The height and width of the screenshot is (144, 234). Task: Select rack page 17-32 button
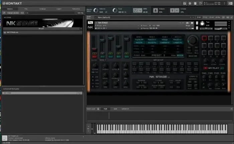[x=205, y=17]
